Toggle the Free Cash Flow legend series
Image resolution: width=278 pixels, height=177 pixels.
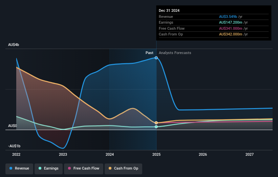(x=84, y=169)
